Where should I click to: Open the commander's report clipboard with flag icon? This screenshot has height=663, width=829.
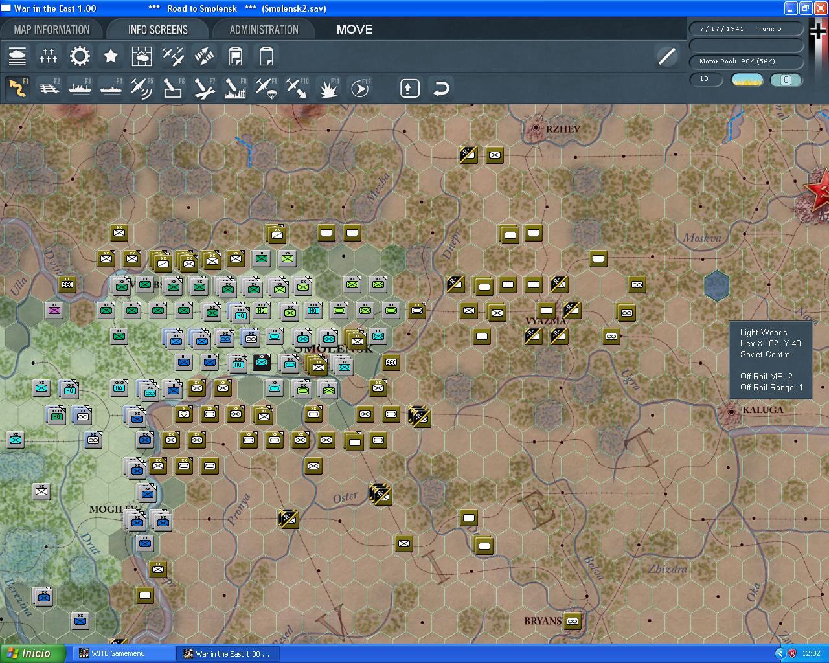point(235,56)
